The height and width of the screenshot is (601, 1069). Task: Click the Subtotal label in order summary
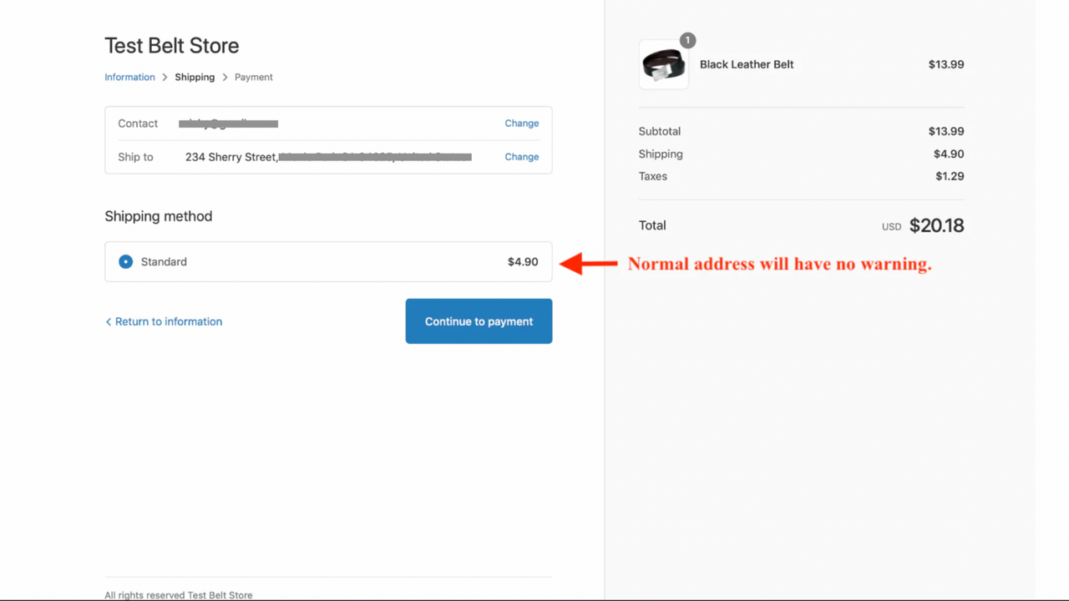pos(660,131)
